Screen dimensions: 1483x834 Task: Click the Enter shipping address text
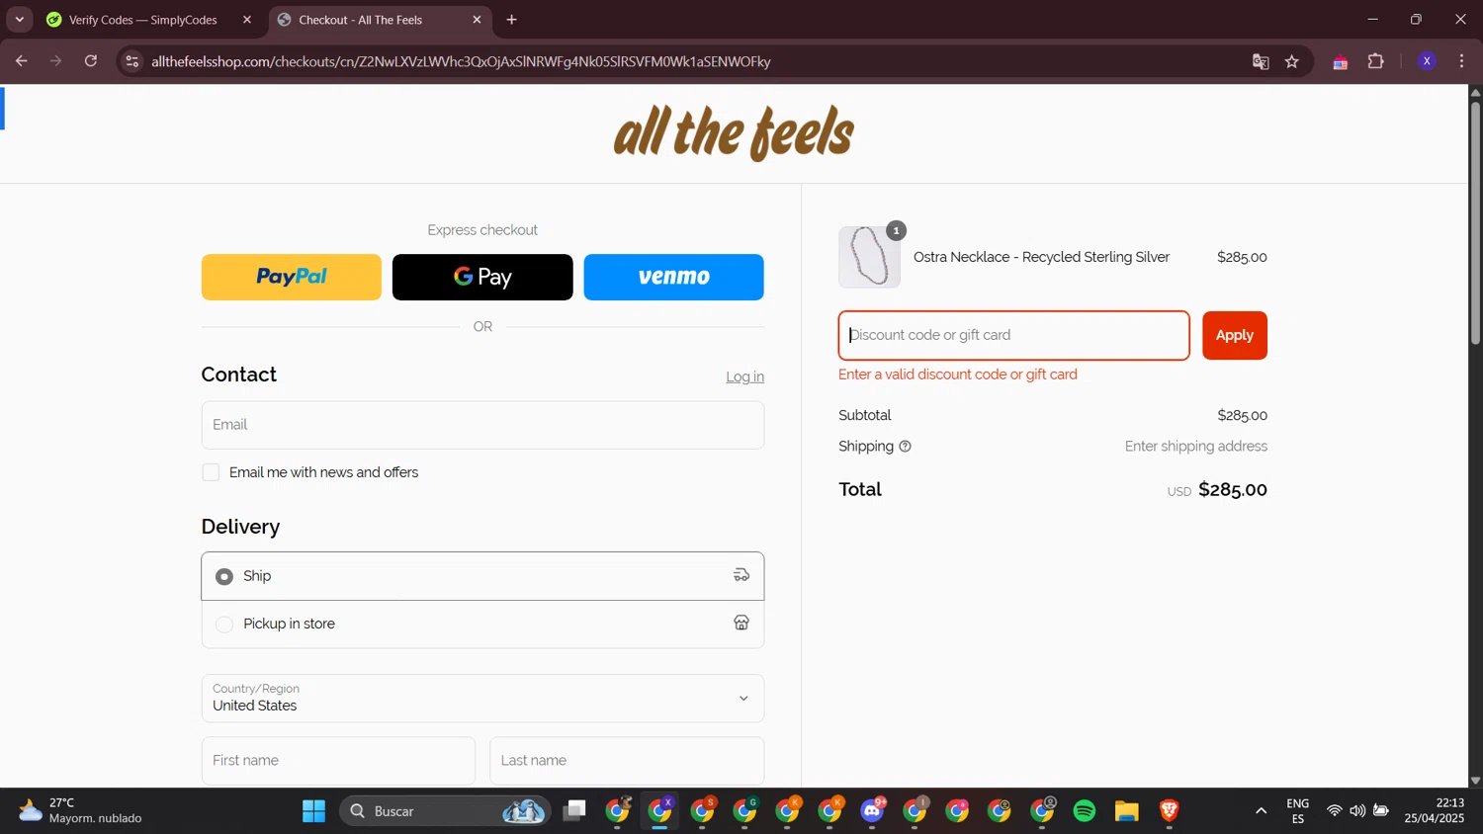pos(1196,447)
